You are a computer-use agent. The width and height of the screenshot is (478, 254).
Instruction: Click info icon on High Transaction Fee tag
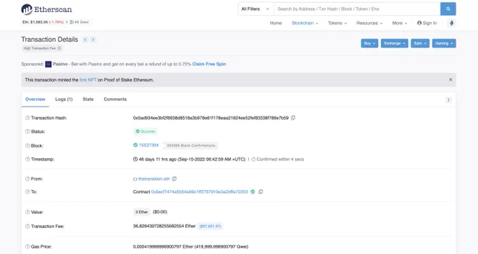click(60, 48)
